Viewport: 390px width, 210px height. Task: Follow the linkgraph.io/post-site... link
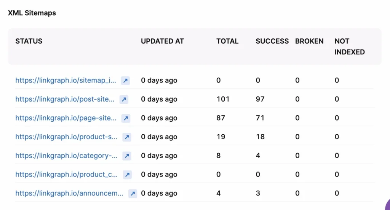point(65,99)
